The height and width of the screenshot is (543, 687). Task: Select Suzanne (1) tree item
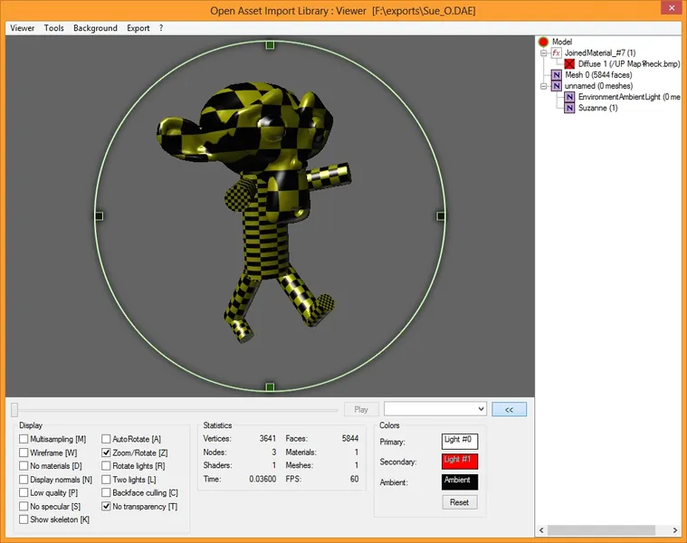pos(597,108)
